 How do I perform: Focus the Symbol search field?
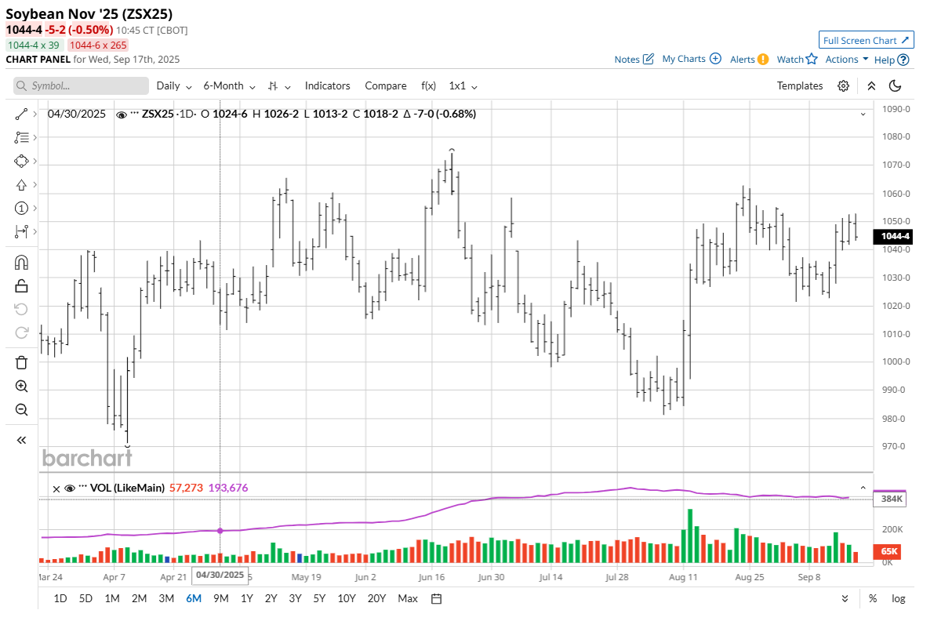pyautogui.click(x=81, y=85)
